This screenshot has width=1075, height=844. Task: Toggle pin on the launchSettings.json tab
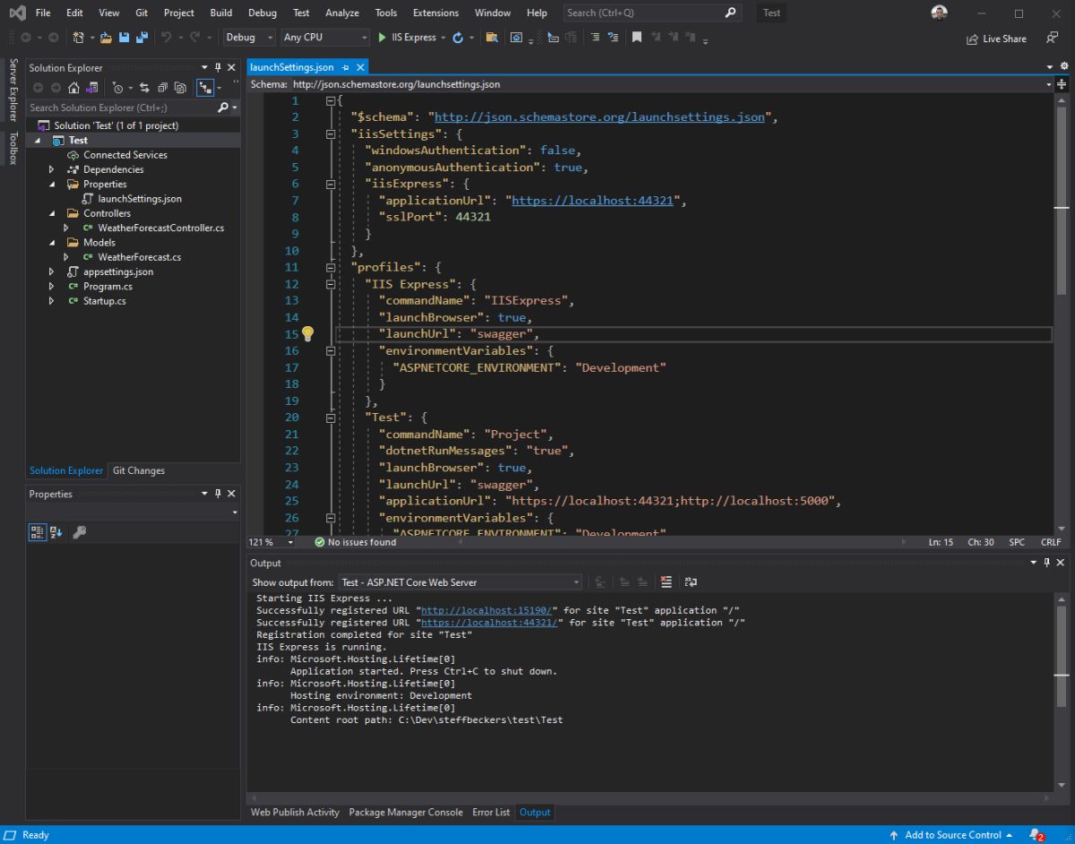click(346, 68)
